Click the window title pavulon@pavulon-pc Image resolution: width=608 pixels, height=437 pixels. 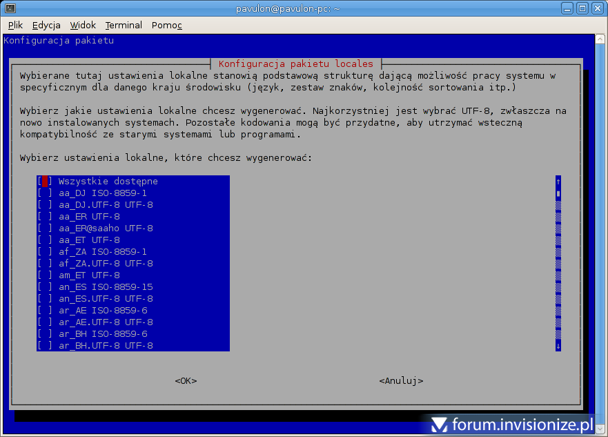coord(288,8)
